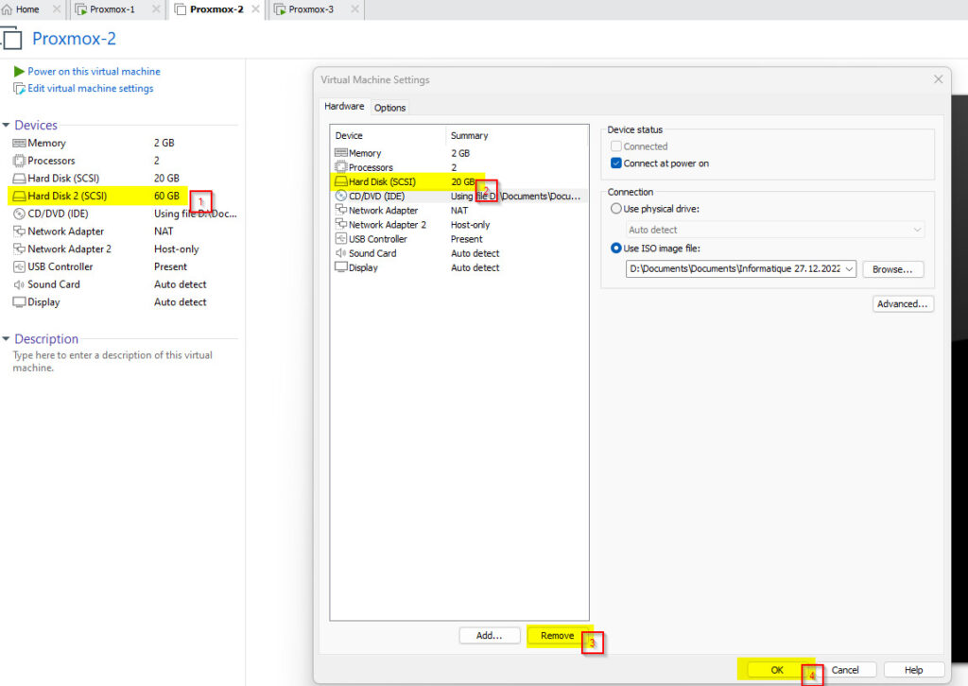Screen dimensions: 968x686
Task: Click the green Power on play icon
Action: point(19,72)
